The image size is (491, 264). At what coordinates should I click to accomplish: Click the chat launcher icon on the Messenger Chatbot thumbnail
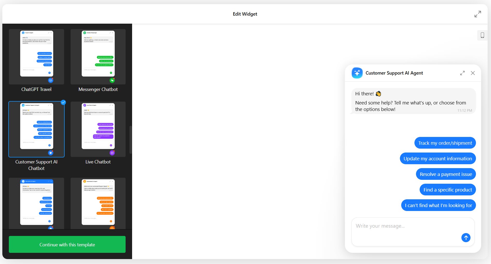click(x=112, y=80)
